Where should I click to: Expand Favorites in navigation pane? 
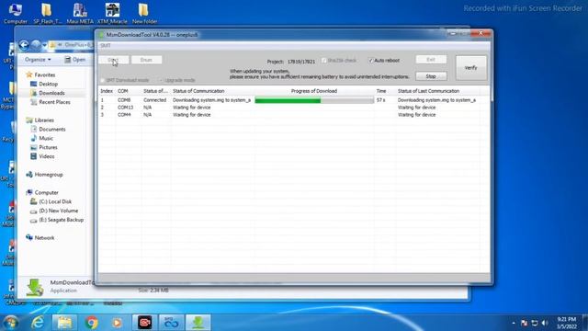45,75
